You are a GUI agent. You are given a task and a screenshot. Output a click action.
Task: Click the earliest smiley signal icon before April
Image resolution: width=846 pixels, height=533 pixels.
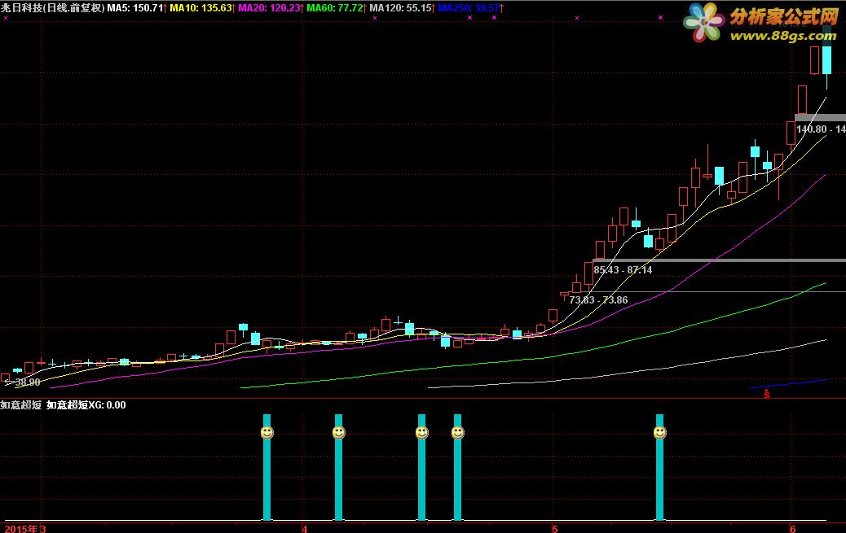(x=267, y=432)
